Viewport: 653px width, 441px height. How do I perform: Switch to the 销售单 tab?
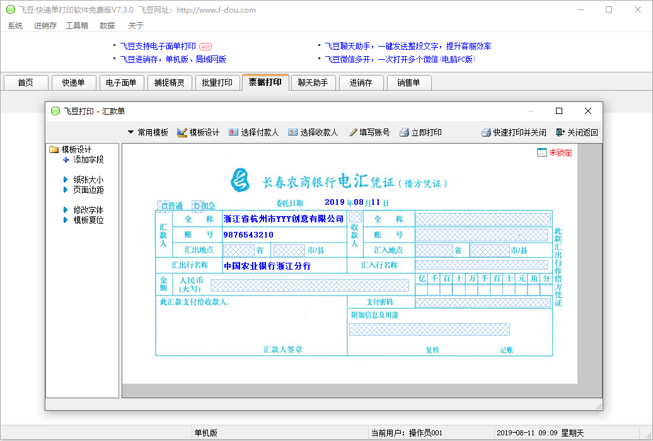tap(409, 83)
